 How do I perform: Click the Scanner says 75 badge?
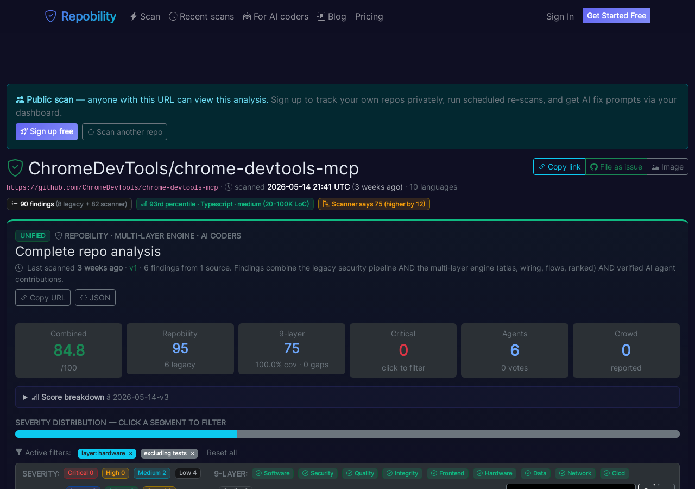point(374,204)
